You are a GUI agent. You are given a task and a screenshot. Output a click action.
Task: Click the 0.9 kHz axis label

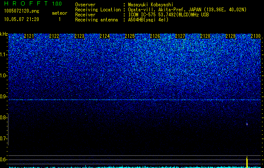3,97
